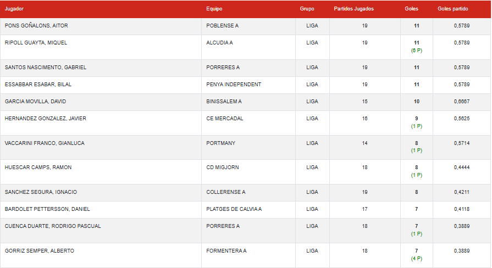The height and width of the screenshot is (268, 492).
Task: Select the Goles partido column header
Action: click(x=453, y=9)
